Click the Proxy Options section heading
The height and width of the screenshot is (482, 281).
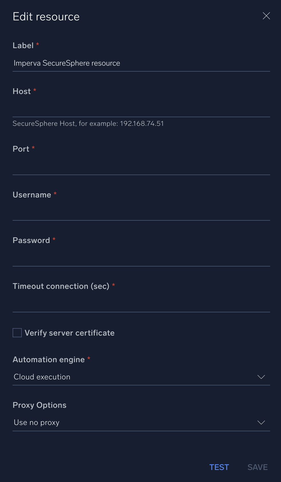39,405
